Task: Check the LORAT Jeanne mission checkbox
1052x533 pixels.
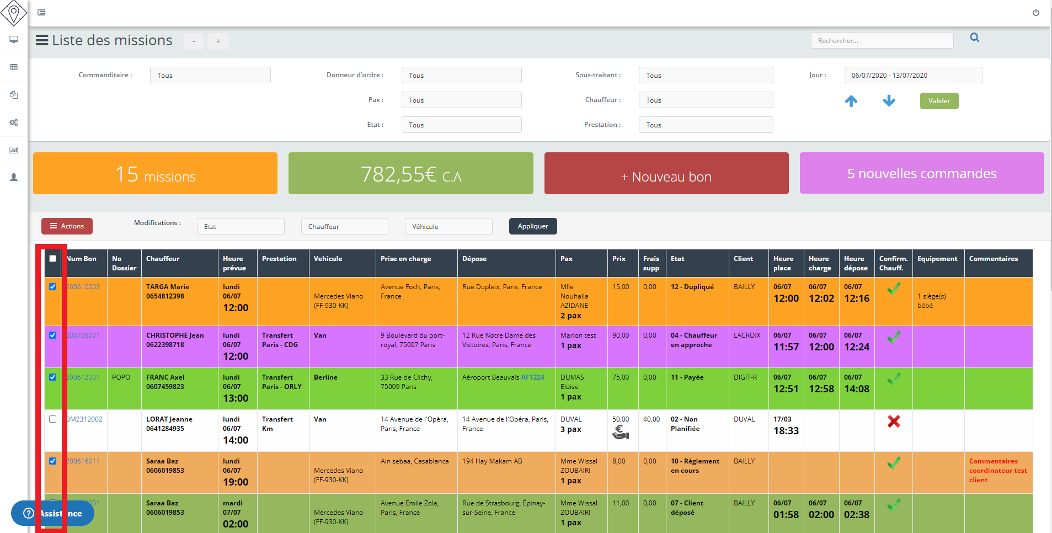Action: click(53, 419)
